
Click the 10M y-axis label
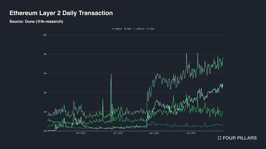click(x=45, y=35)
